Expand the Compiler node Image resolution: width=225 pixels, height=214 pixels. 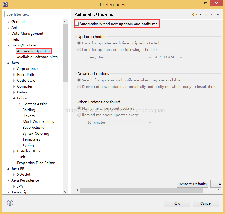coord(14,87)
